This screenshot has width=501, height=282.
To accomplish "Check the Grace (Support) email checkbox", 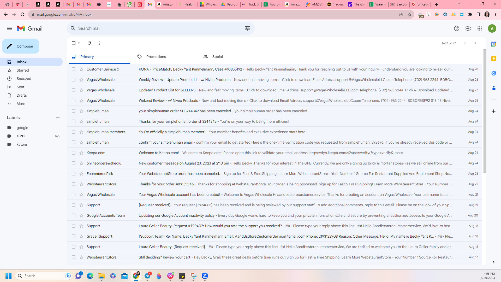I will (x=74, y=236).
